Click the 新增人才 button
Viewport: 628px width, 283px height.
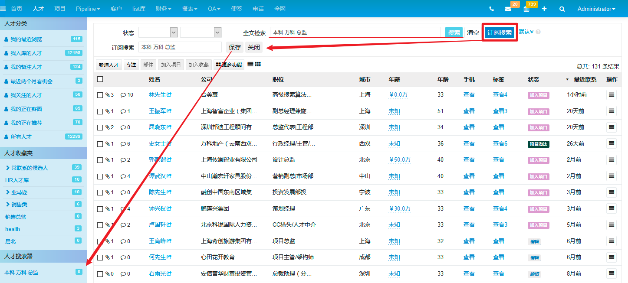109,65
